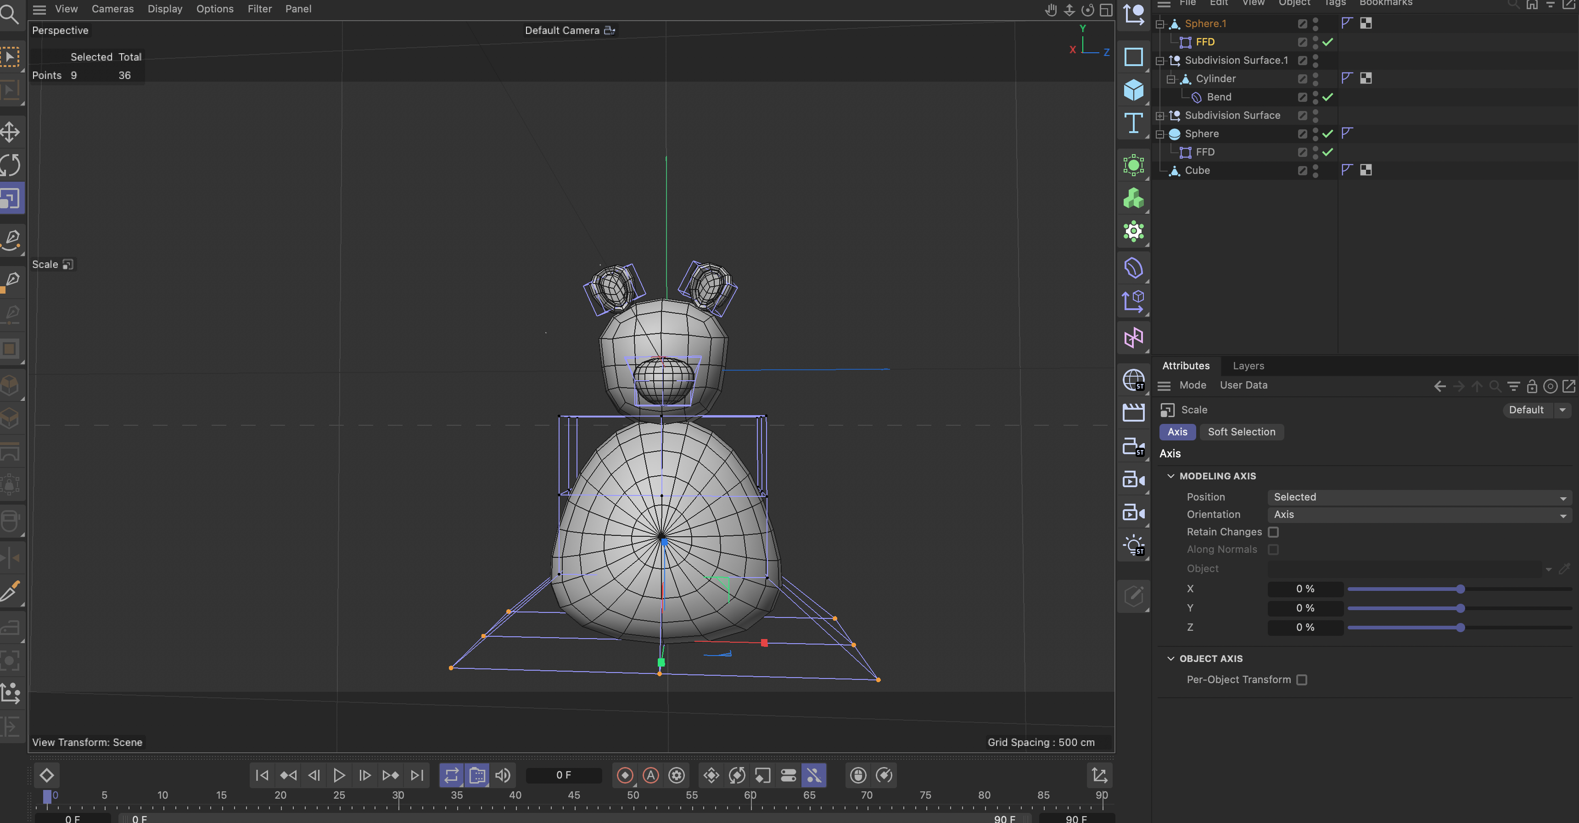1579x823 pixels.
Task: Enable the autokeying button
Action: pyautogui.click(x=650, y=775)
